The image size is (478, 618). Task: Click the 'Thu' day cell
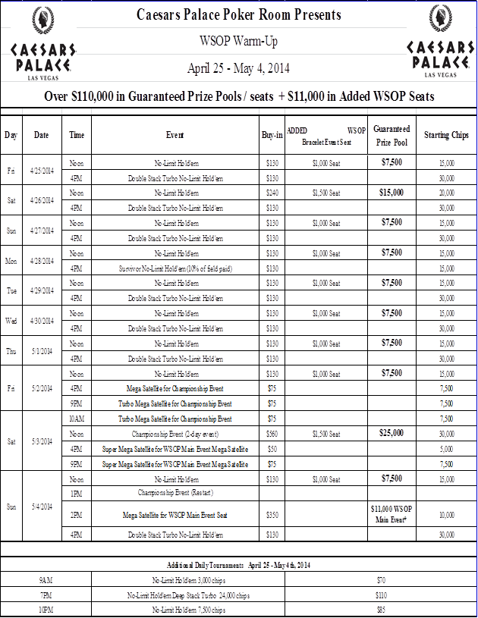tap(11, 351)
